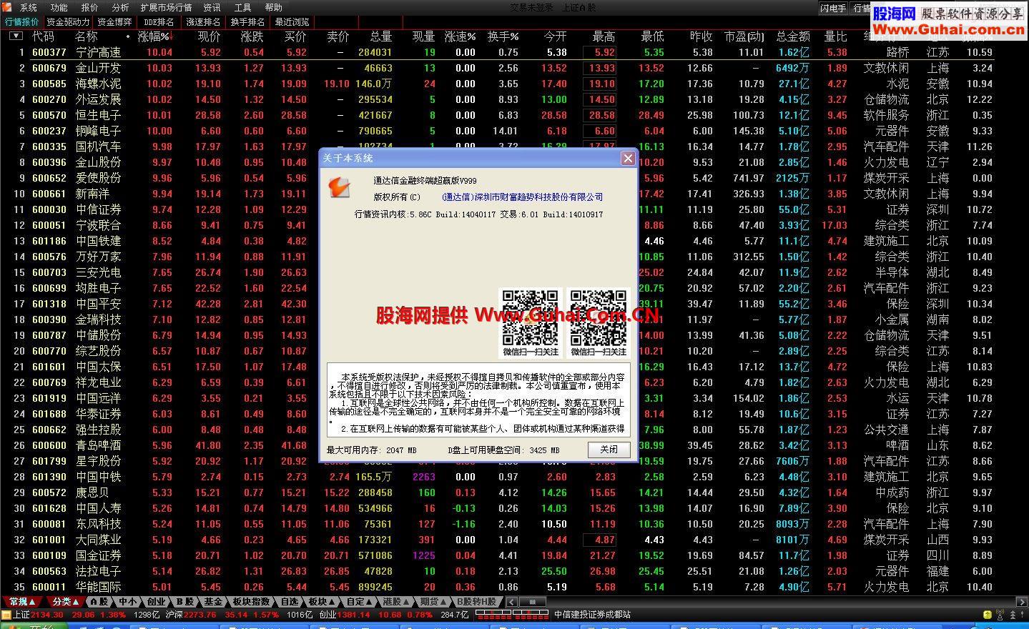Select the 创业 bottom tab
Image resolution: width=1029 pixels, height=629 pixels.
[156, 602]
